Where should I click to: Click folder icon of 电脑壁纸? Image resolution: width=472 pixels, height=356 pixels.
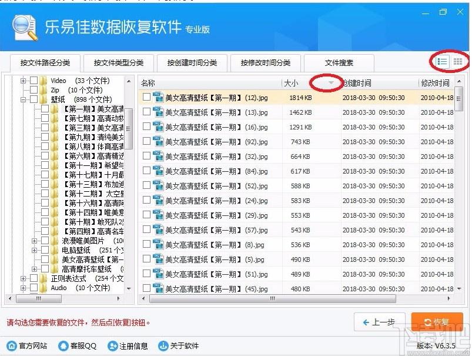(x=55, y=250)
